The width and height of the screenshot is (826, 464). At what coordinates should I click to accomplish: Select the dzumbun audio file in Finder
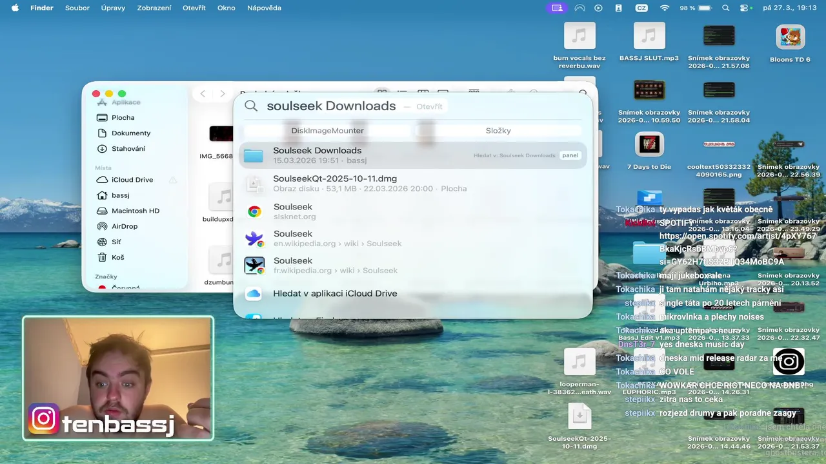click(x=221, y=260)
